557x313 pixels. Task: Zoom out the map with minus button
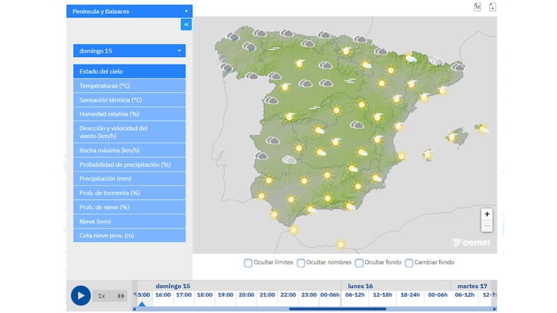(x=487, y=226)
